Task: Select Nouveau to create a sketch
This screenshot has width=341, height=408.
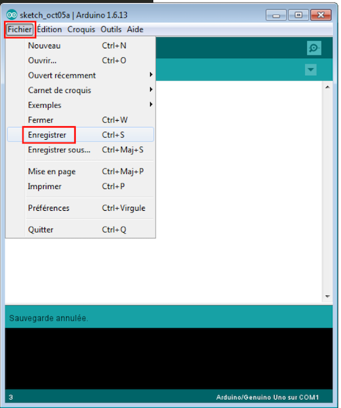Action: coord(80,46)
